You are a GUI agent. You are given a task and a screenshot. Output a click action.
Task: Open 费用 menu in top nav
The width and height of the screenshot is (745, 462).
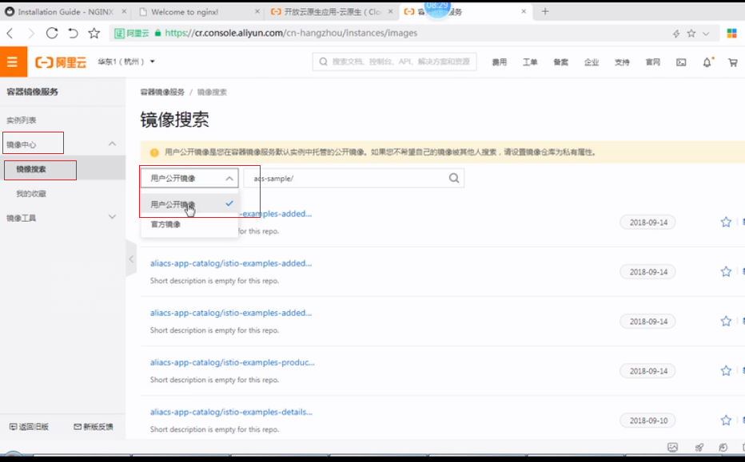(x=500, y=62)
